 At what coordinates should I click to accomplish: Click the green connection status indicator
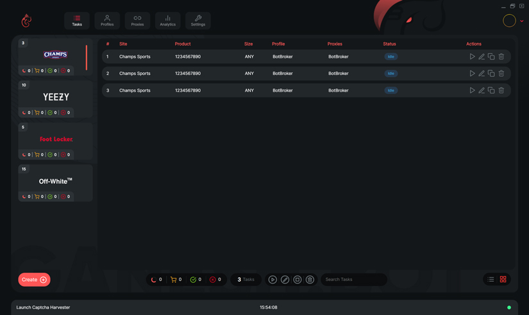pos(509,307)
